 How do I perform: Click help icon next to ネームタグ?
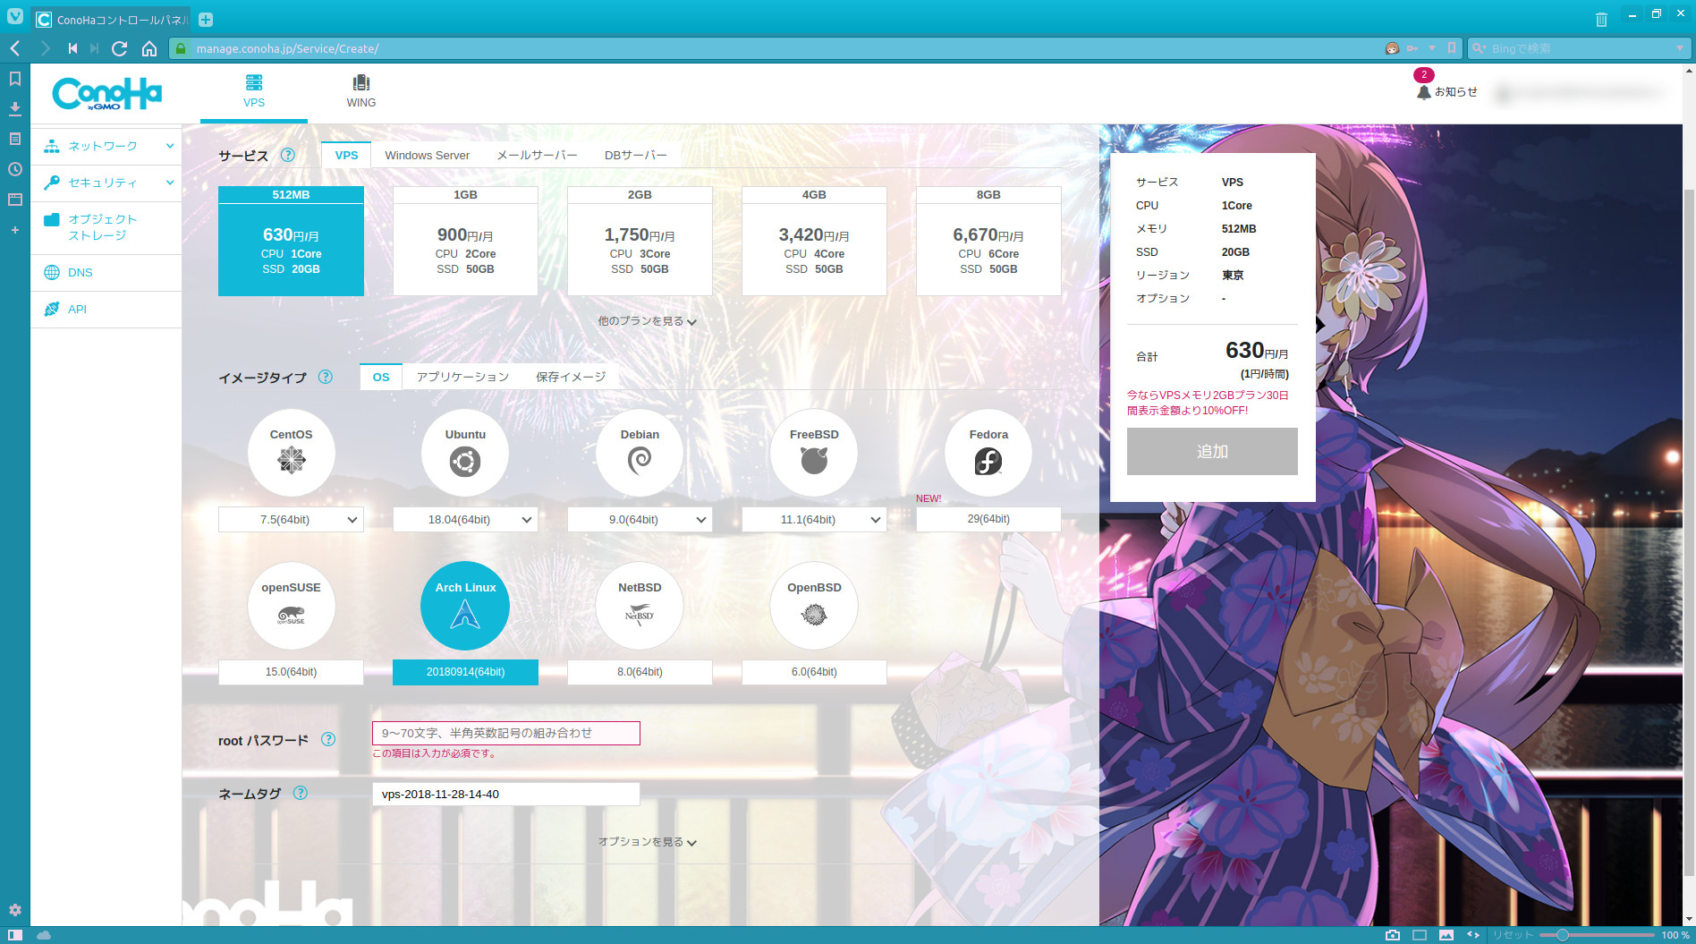[x=301, y=793]
